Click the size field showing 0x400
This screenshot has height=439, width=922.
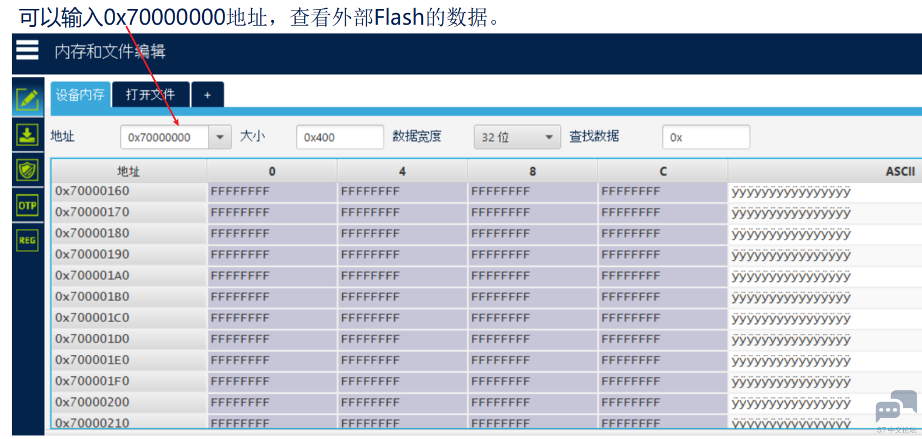(340, 137)
